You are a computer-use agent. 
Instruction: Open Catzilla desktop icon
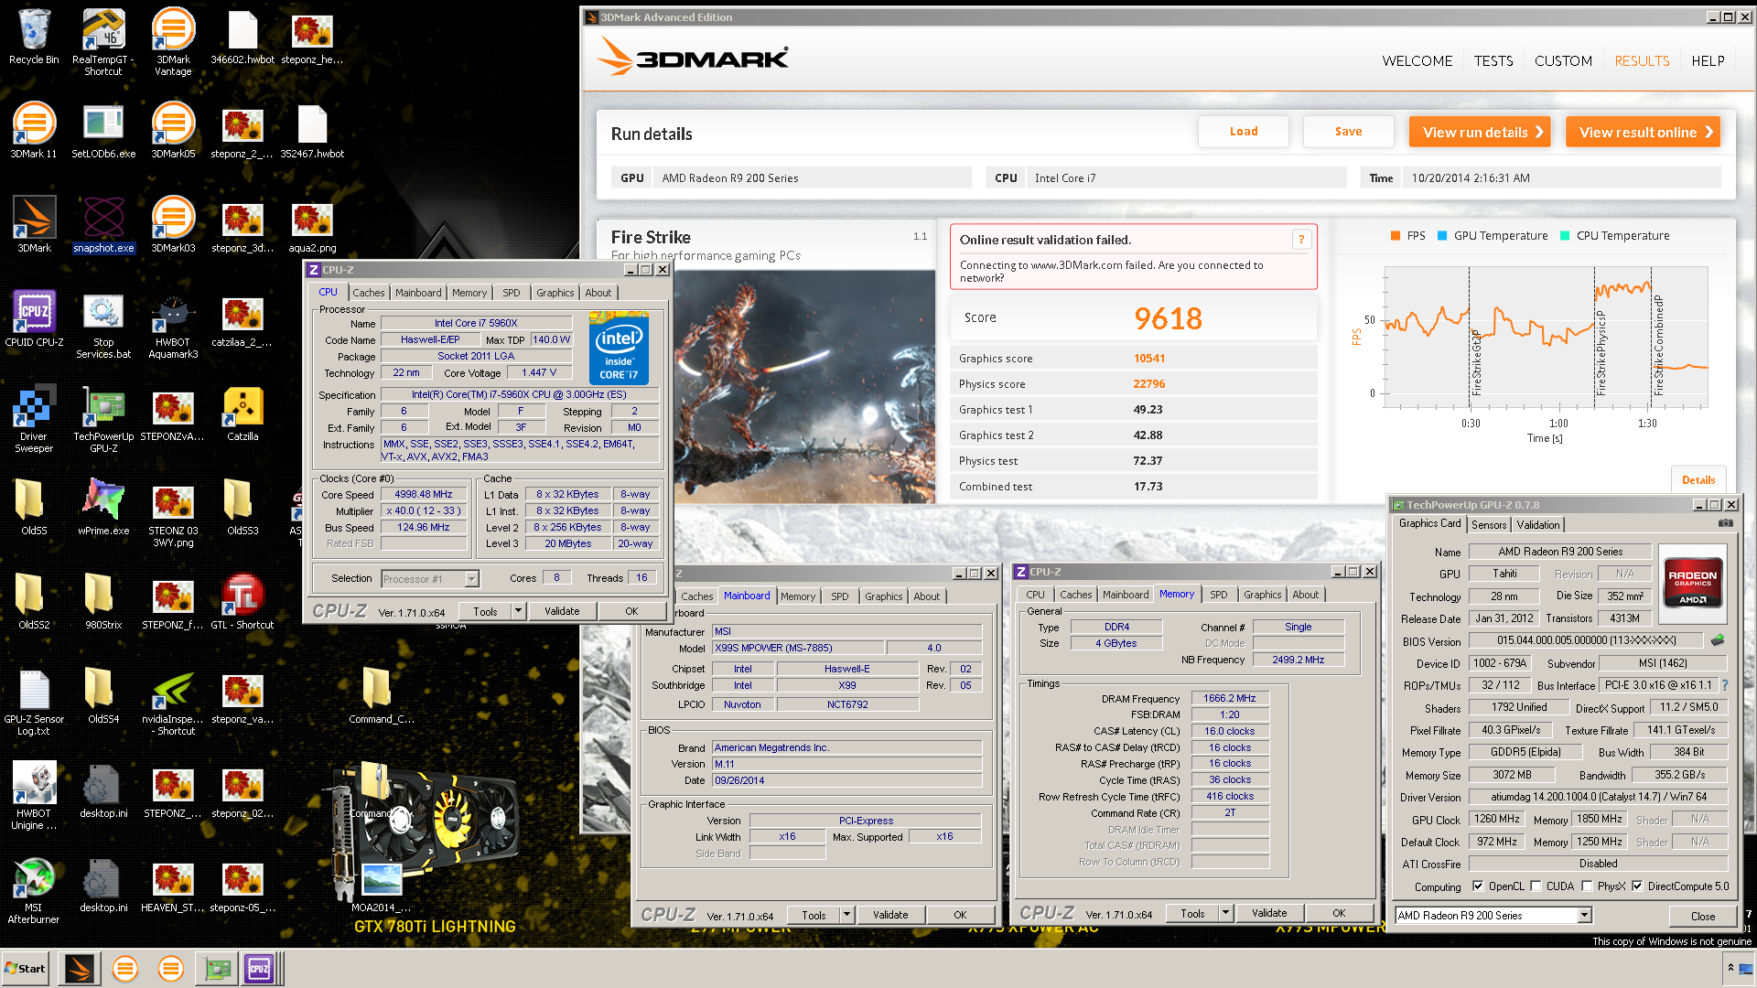(x=243, y=413)
